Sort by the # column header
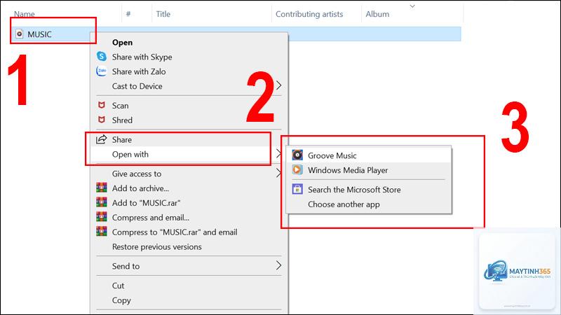The width and height of the screenshot is (561, 315). [x=128, y=14]
